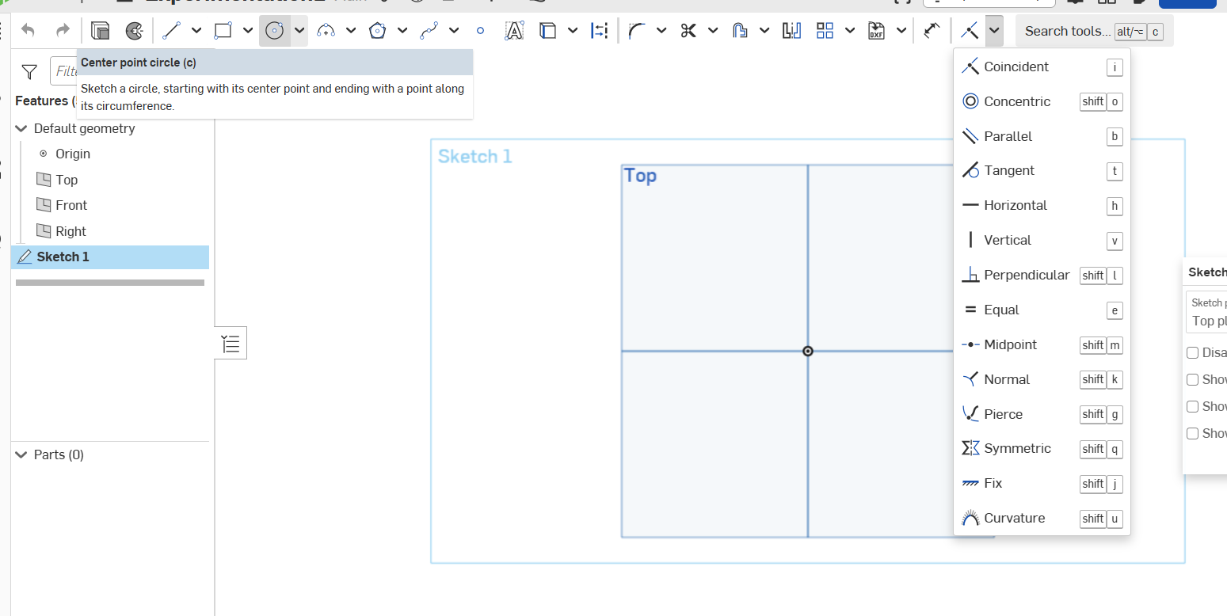Click the rollback bar below Sketch 1
This screenshot has width=1227, height=616.
(x=110, y=283)
